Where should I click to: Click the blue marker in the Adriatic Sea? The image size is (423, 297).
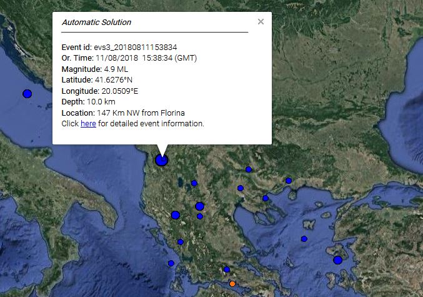[x=27, y=94]
